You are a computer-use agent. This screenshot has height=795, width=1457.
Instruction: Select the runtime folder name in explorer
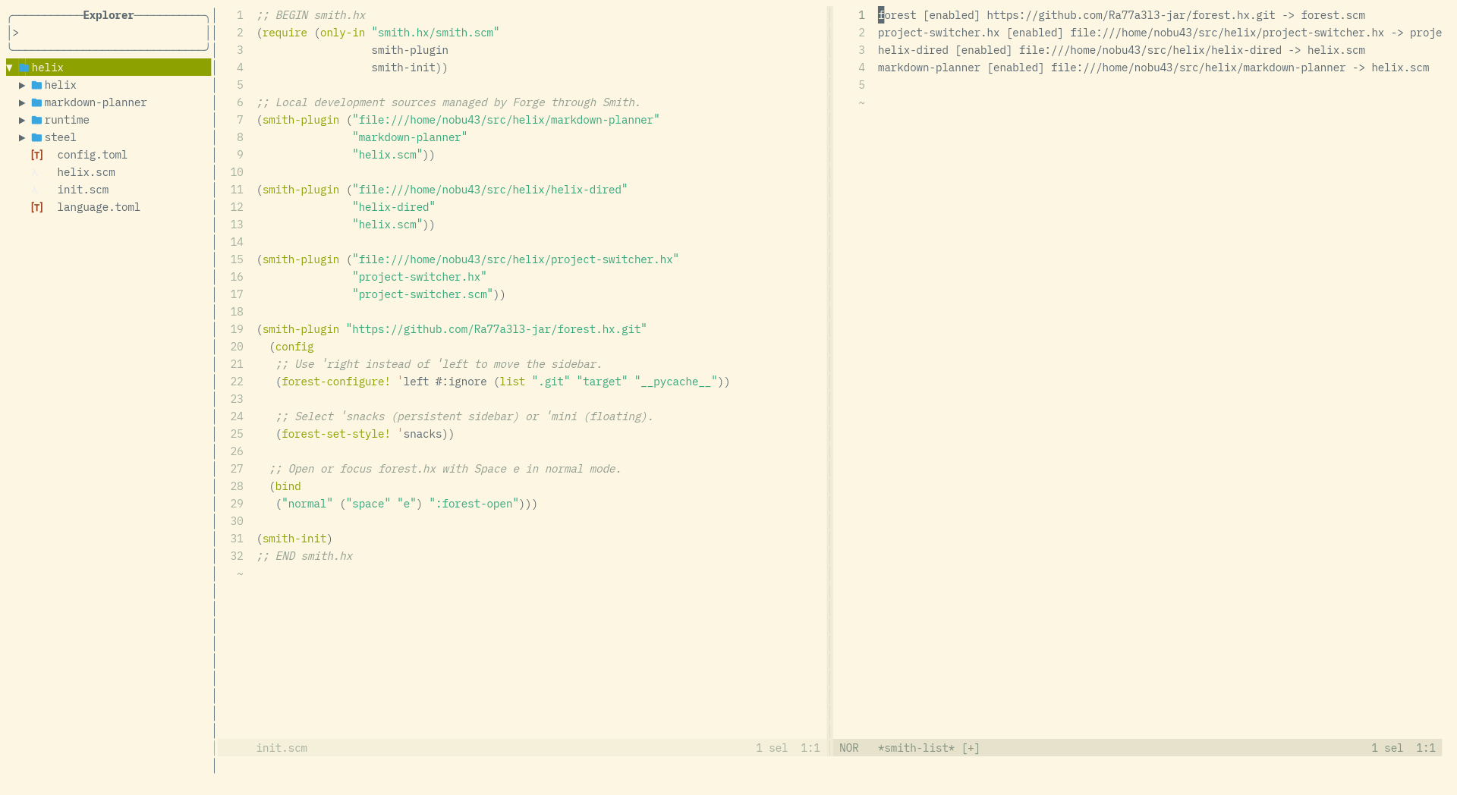click(x=67, y=120)
